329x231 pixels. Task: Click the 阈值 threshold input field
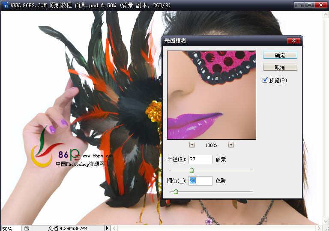point(200,181)
